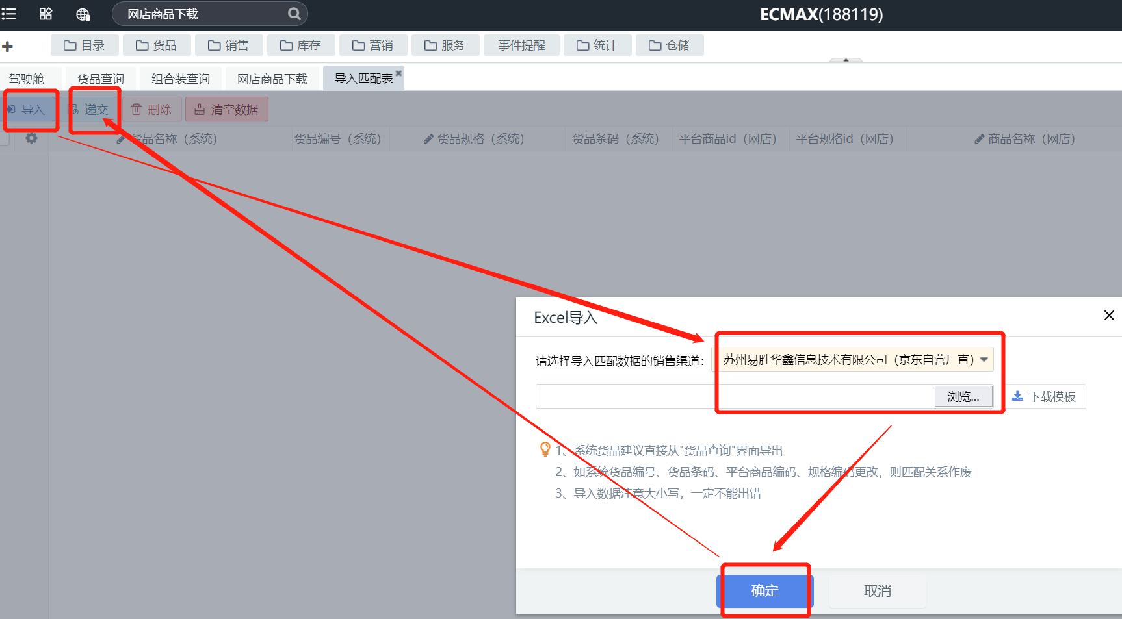Viewport: 1122px width, 619px height.
Task: Click the globe network icon
Action: (83, 14)
